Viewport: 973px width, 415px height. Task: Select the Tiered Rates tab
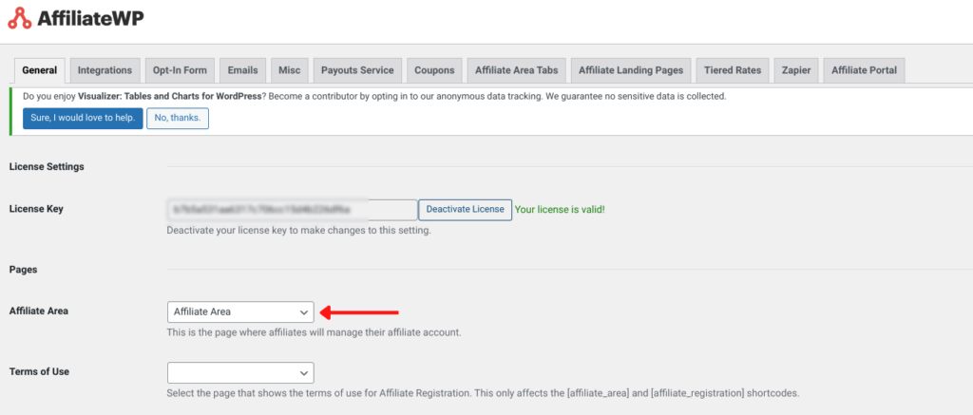(733, 70)
